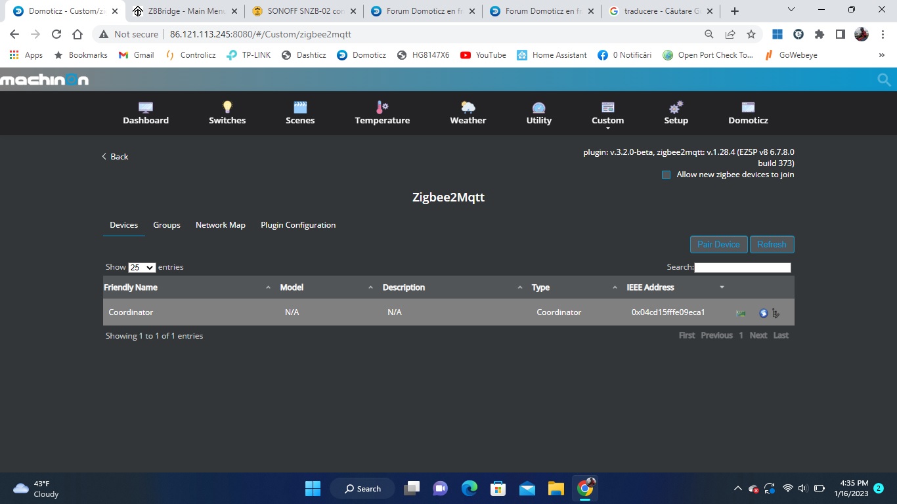Open the Dashboard page icon

[x=146, y=108]
